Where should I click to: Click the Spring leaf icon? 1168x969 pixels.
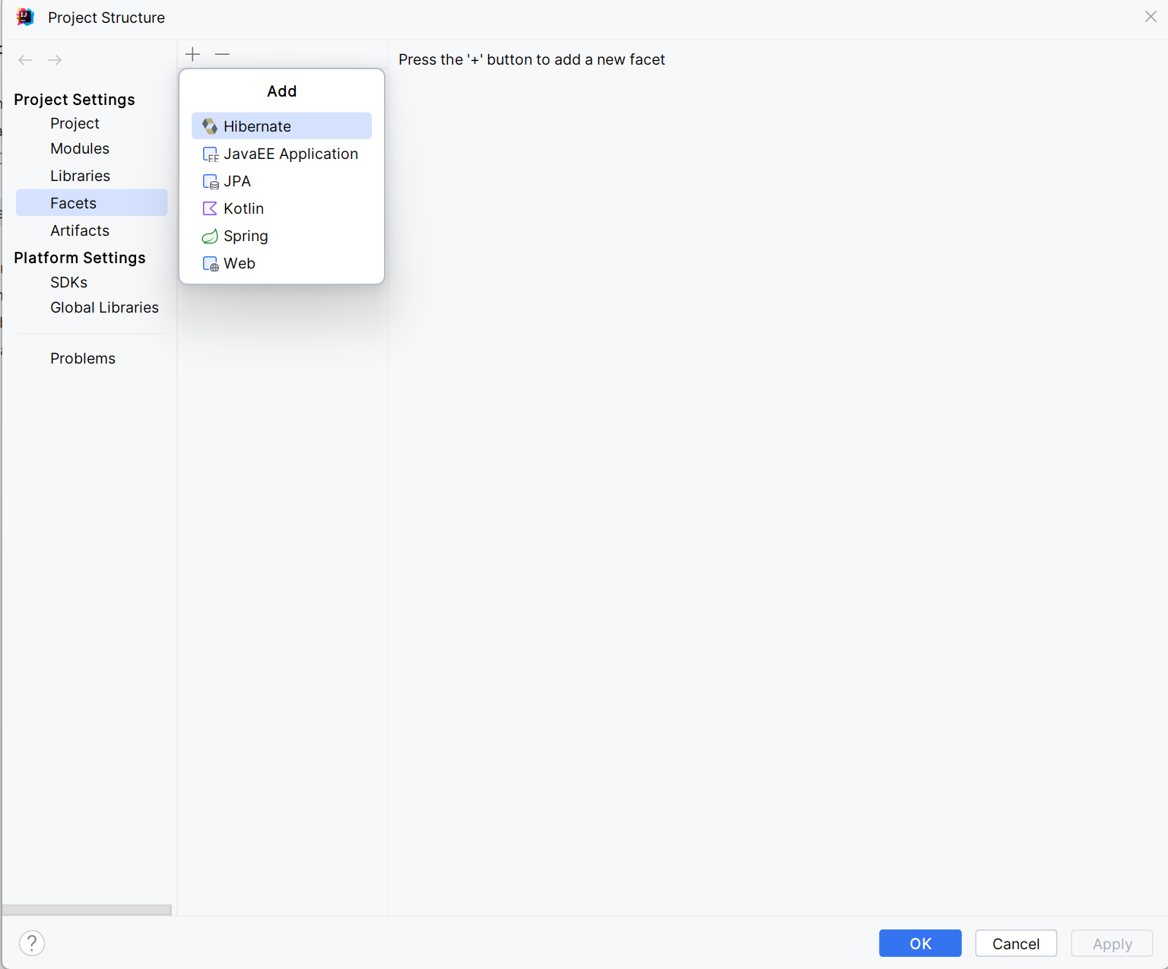click(210, 237)
